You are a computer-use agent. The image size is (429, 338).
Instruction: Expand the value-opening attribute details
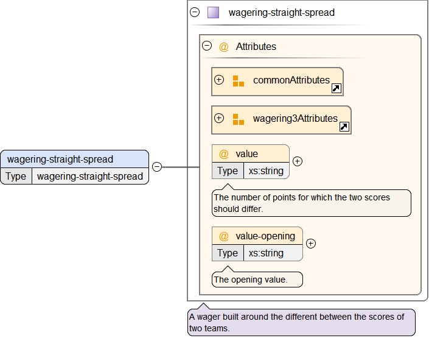311,244
